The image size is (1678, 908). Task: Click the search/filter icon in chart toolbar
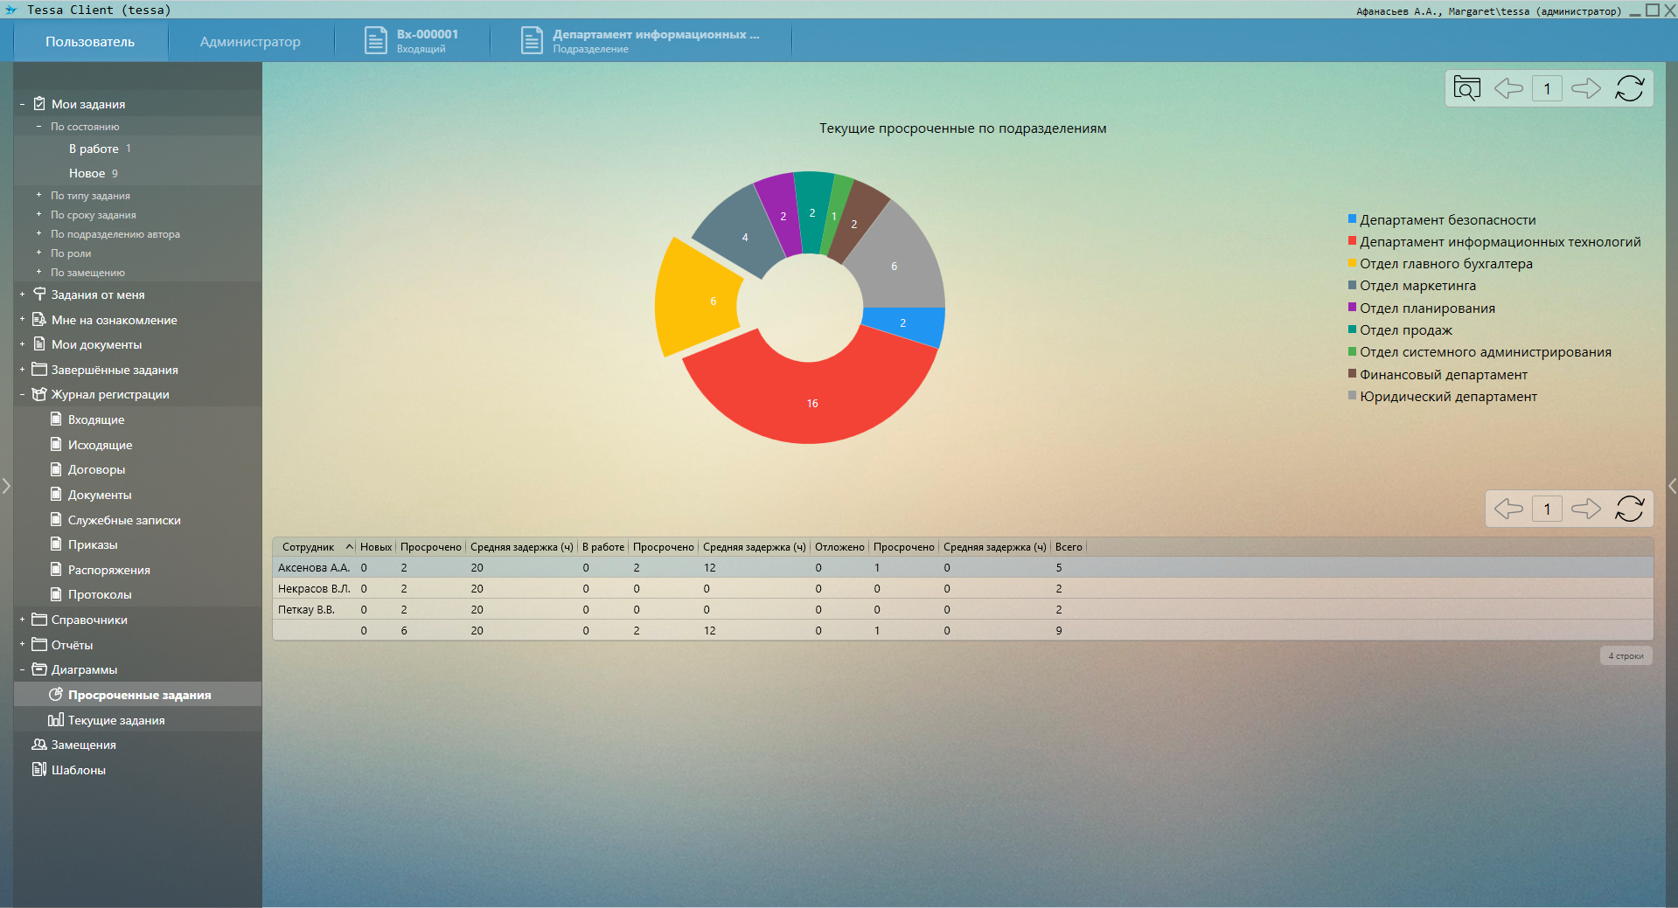(1466, 88)
